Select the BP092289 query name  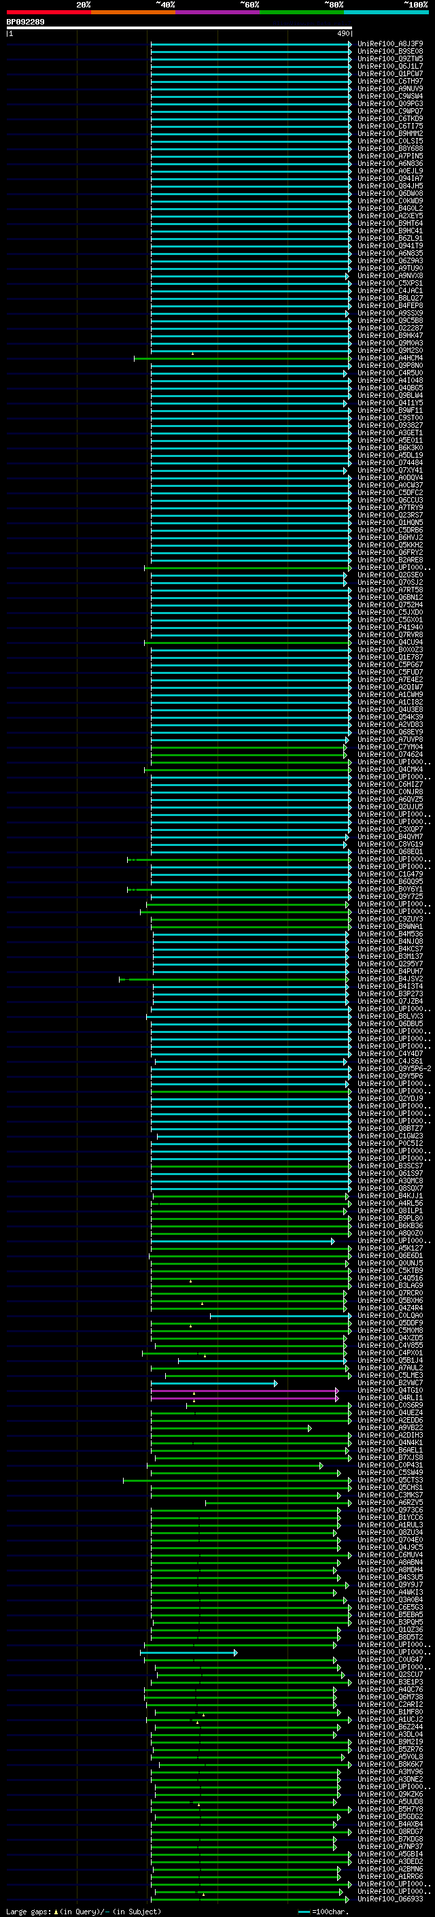point(25,22)
